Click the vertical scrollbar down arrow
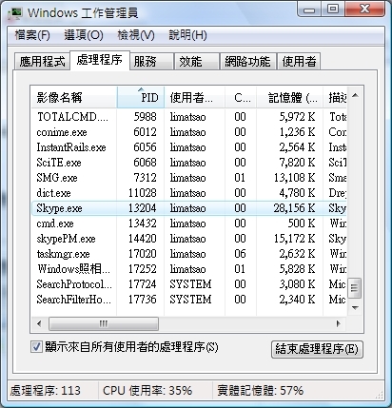The width and height of the screenshot is (392, 408). pyautogui.click(x=355, y=307)
